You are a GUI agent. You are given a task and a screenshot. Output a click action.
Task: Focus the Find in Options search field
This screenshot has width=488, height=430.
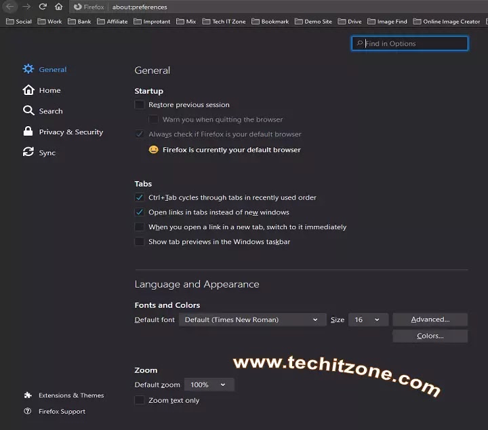click(x=409, y=43)
